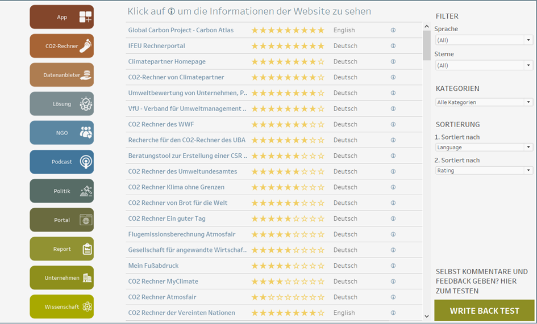Click info icon for CO2 Rechner Atmosfair

click(393, 297)
